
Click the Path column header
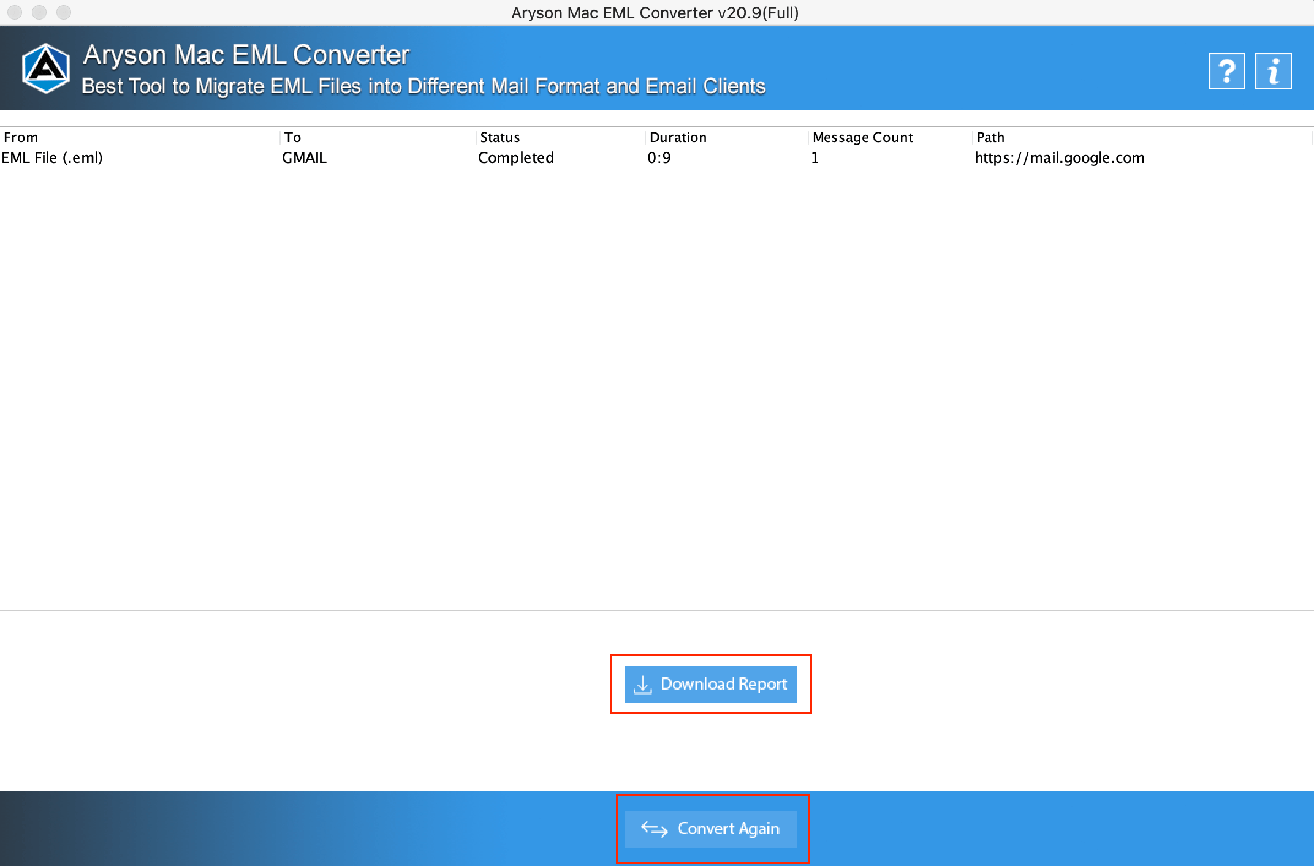1142,137
